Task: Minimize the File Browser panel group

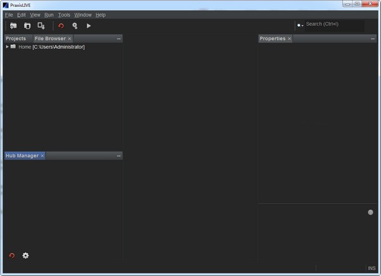Action: [119, 39]
